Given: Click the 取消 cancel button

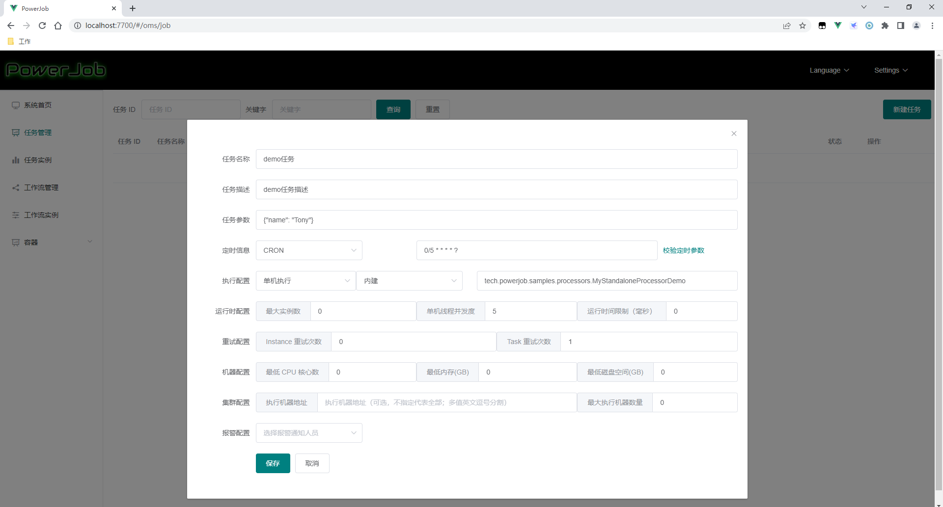Looking at the screenshot, I should point(312,463).
